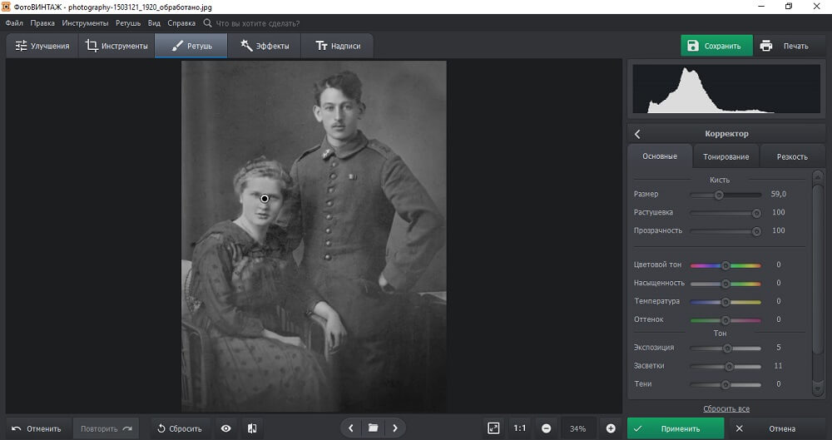Adjust the Растушевка slider

tap(726, 213)
